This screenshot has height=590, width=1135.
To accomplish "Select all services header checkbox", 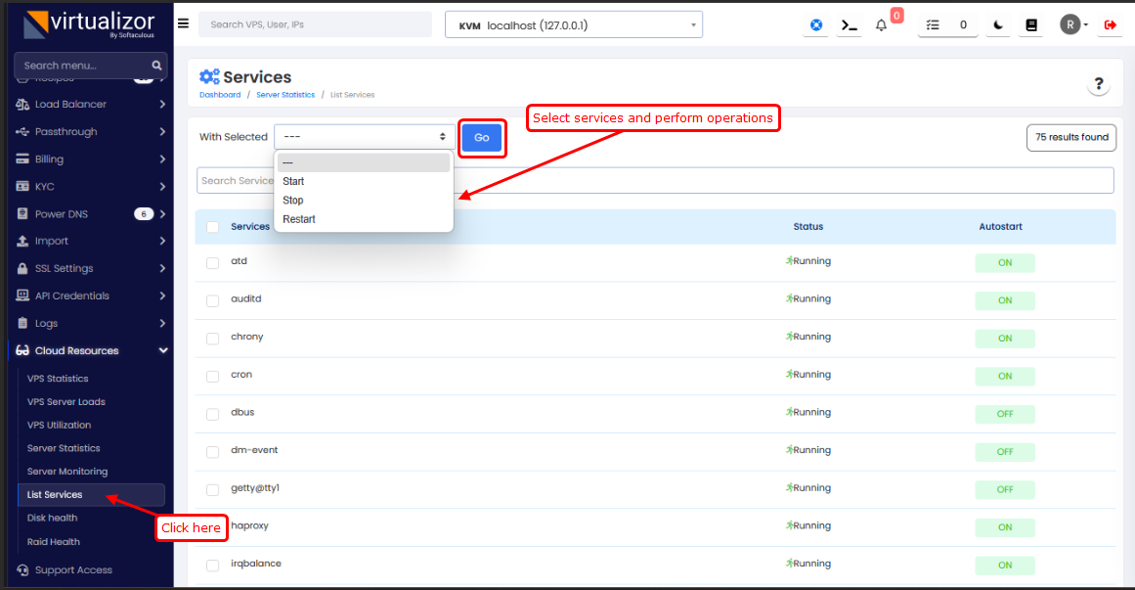I will click(x=212, y=227).
